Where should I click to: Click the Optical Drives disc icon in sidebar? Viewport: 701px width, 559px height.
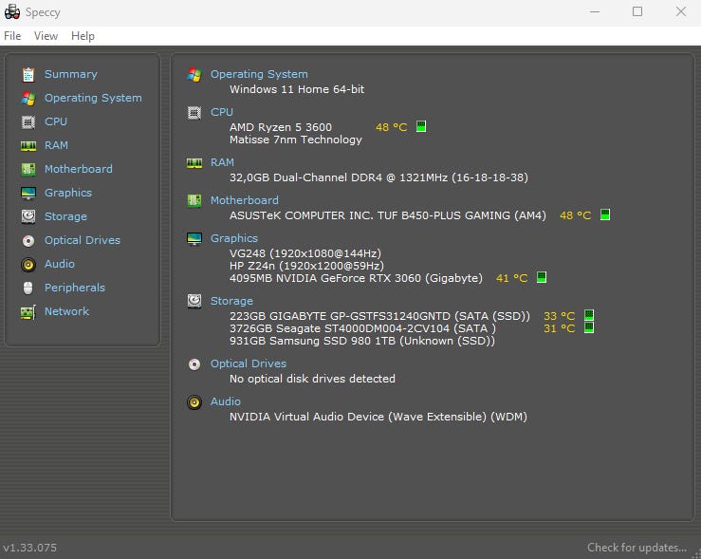point(28,240)
